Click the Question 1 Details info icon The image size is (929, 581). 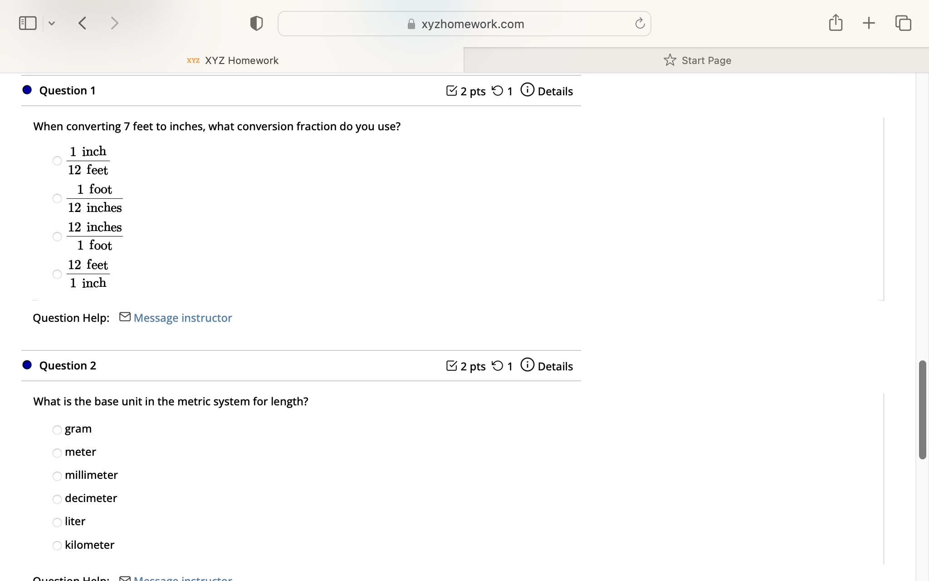coord(527,90)
